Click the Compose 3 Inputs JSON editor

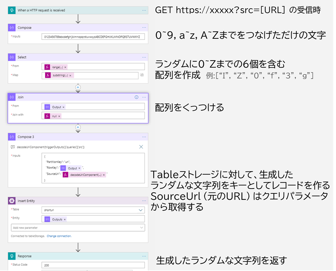coord(93,168)
